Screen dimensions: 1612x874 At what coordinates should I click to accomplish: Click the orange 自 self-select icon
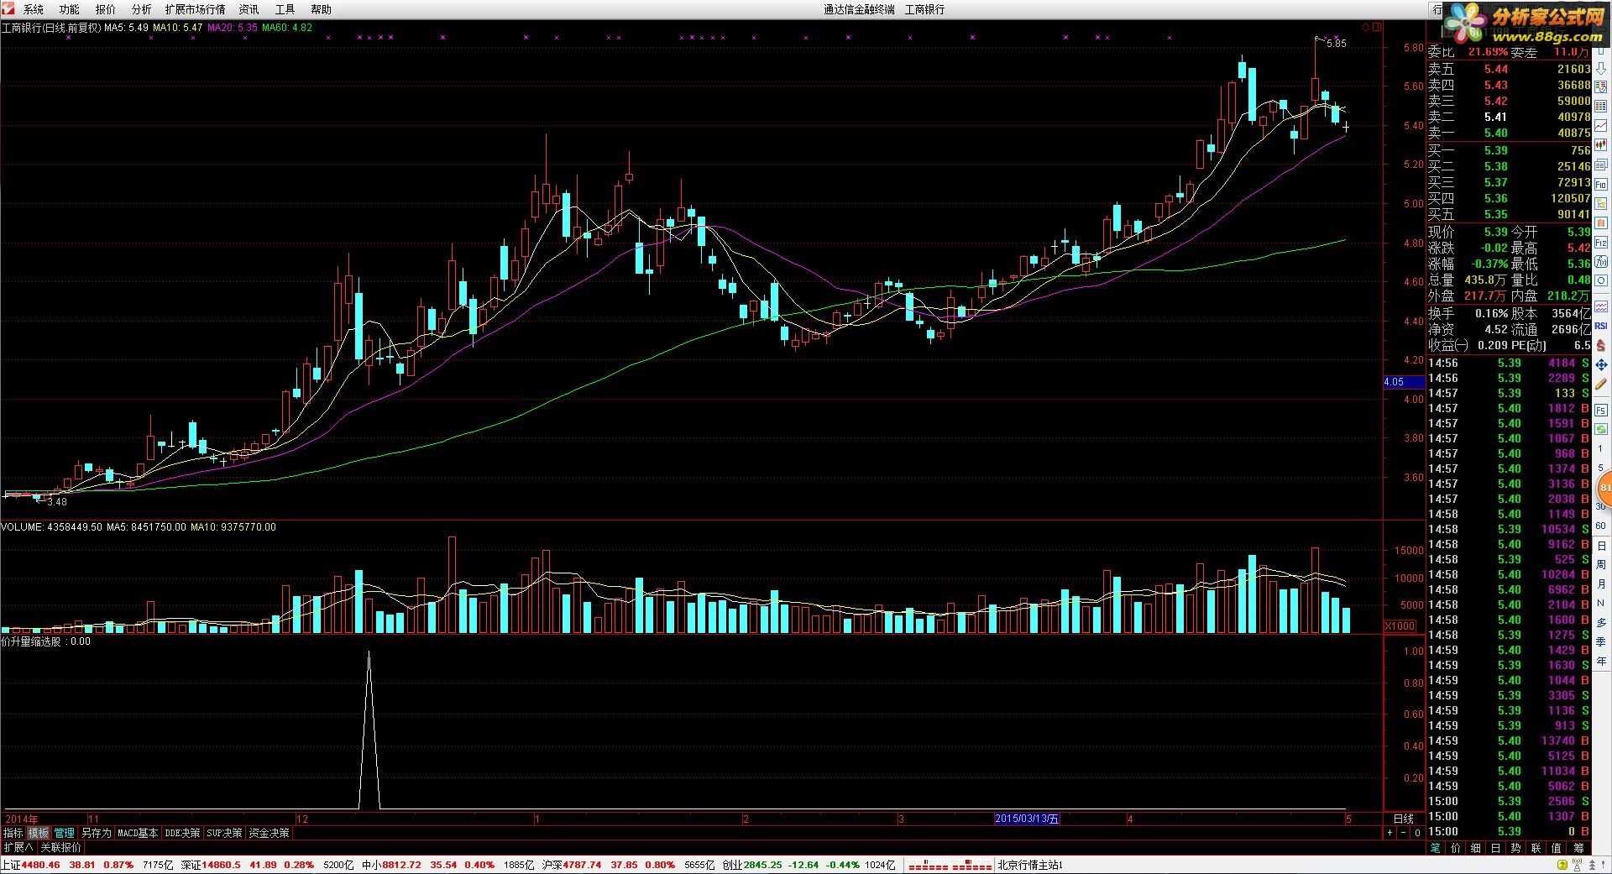point(1601,222)
